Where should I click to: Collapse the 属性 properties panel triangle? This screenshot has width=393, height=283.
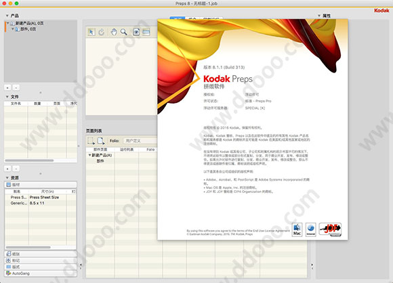point(319,16)
